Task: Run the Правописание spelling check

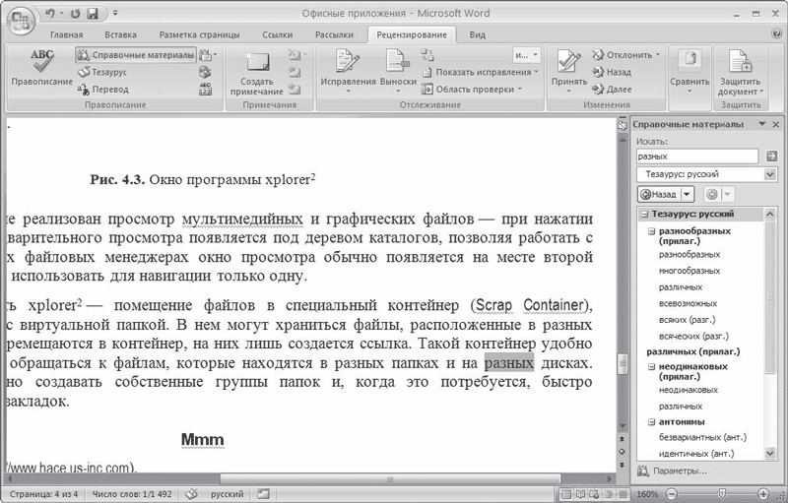Action: [x=41, y=68]
